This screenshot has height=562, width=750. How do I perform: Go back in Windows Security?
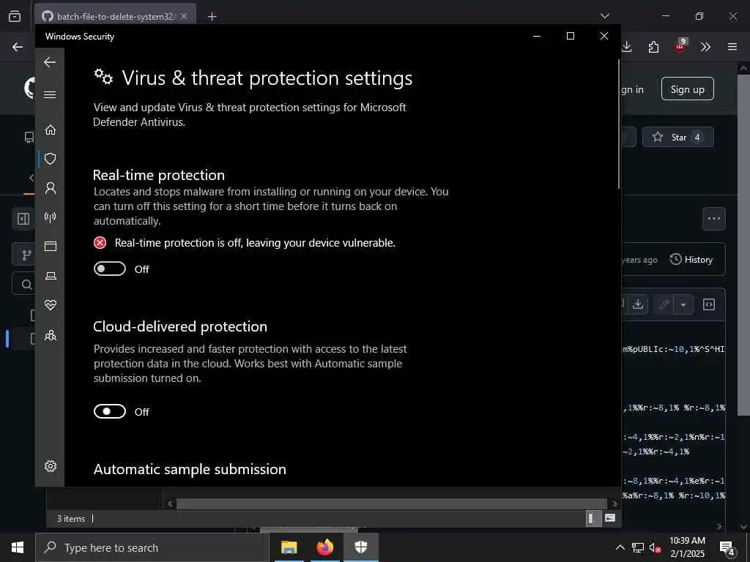click(50, 62)
